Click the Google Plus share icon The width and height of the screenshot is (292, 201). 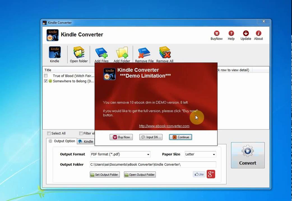pyautogui.click(x=211, y=174)
